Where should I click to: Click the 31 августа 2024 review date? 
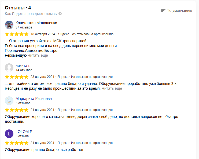click(x=42, y=143)
